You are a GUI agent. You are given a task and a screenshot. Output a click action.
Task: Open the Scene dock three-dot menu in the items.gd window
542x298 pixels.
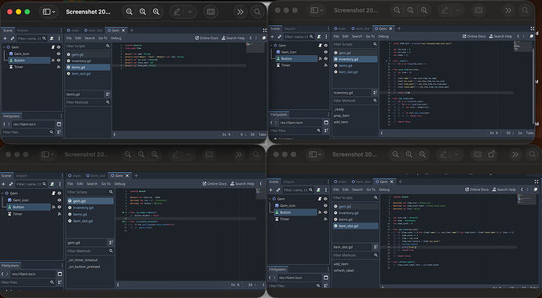tap(59, 39)
